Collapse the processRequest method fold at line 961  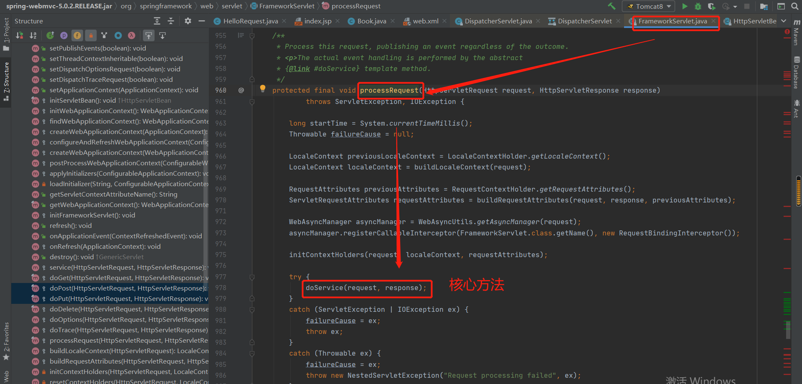252,101
